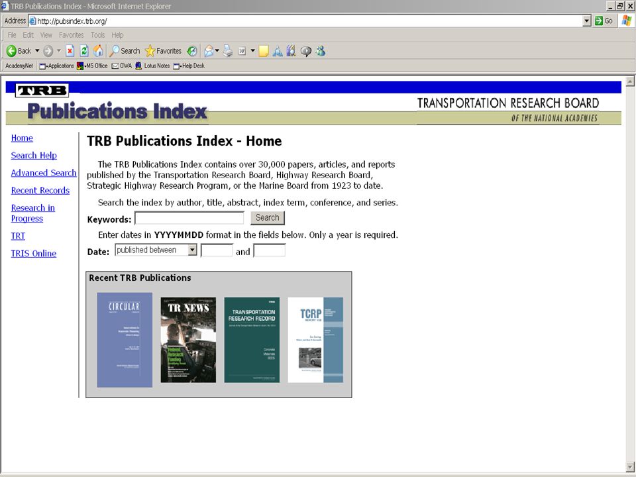Click the IE page icon in address bar
Screen dimensions: 636x477
tap(32, 21)
